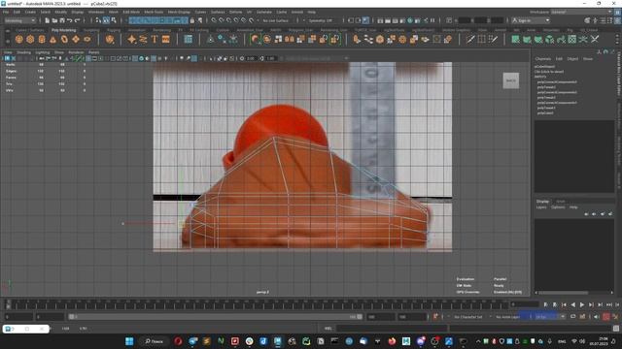Create a polygon torus from the shelf
The width and height of the screenshot is (622, 349).
point(64,39)
